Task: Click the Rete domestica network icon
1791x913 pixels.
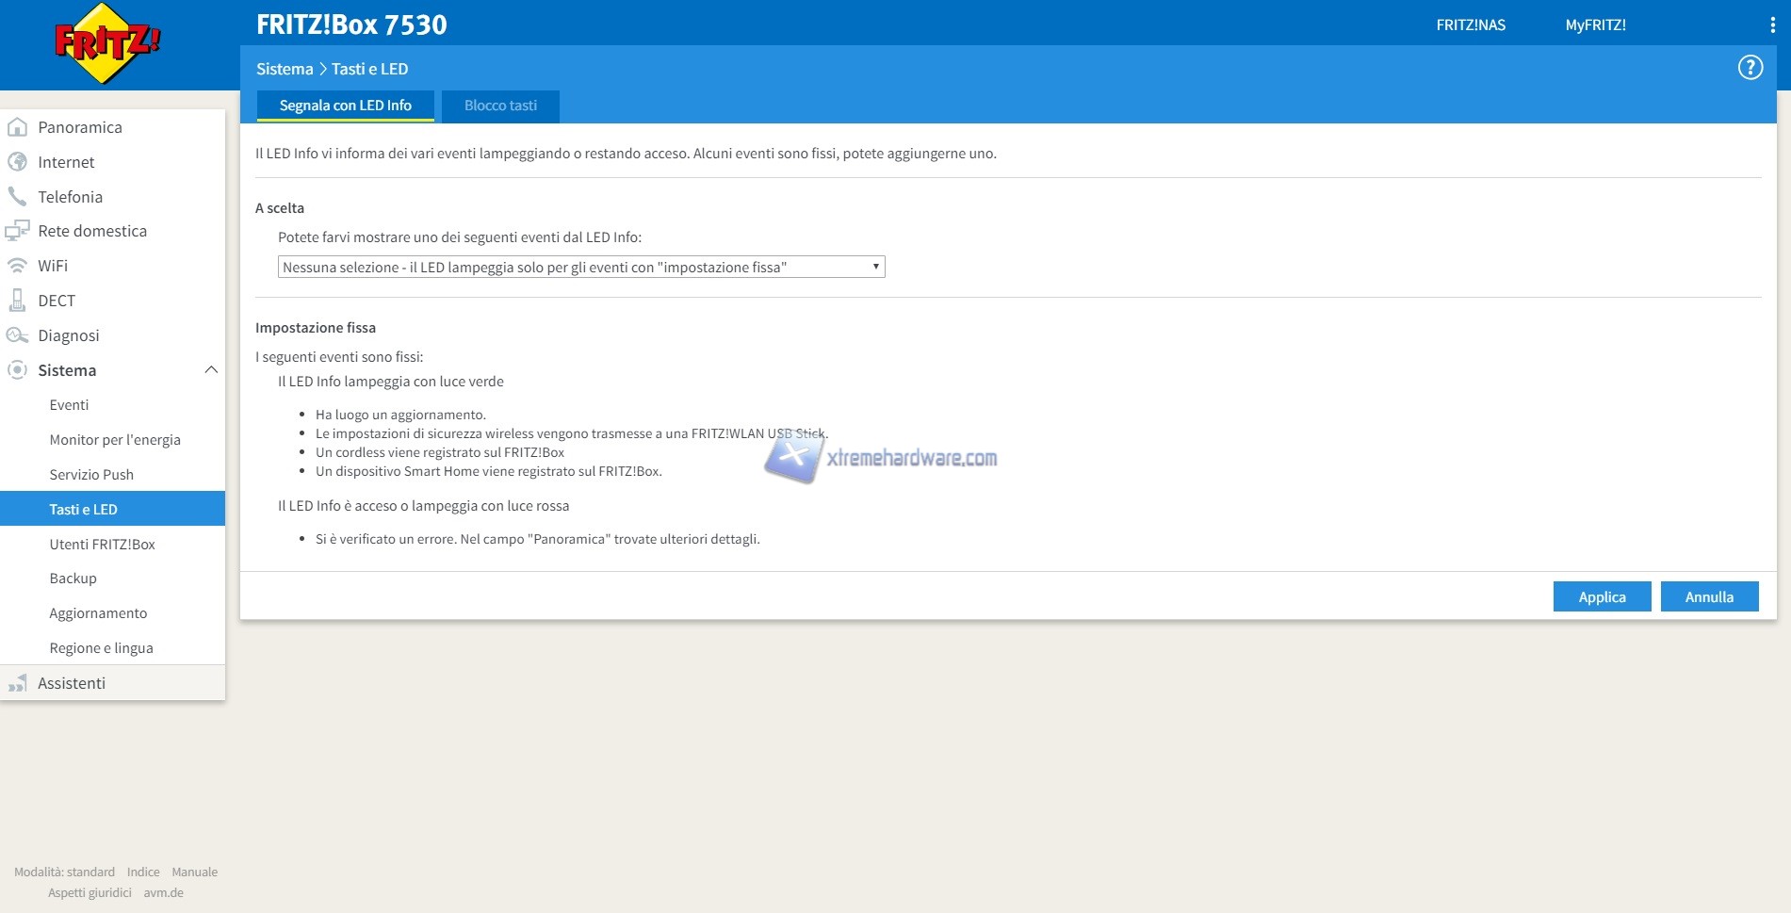Action: pos(17,231)
